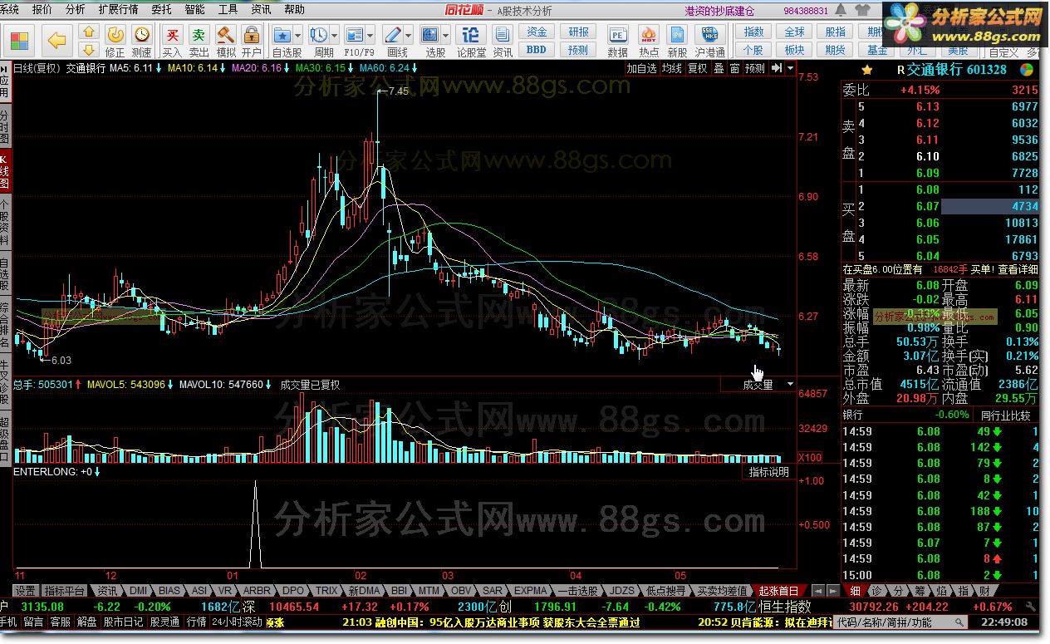
Task: Expand the 周期 dropdown arrow
Action: coord(334,35)
